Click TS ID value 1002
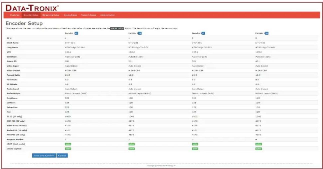The image size is (323, 169). click(x=194, y=117)
